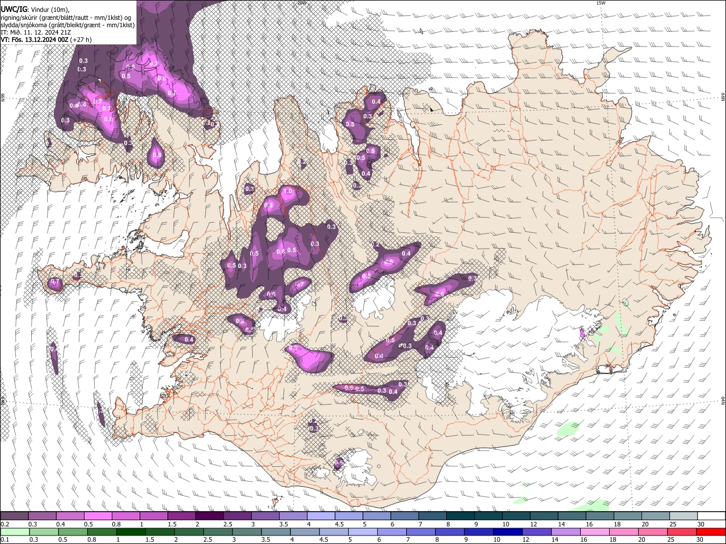
Task: Click the dark plum 0.2 swatch in upper legend row
Action: click(15, 516)
